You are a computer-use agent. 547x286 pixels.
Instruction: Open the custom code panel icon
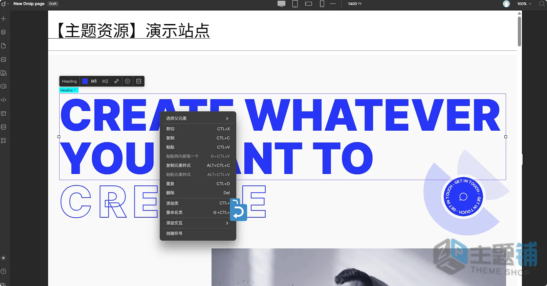tap(4, 100)
